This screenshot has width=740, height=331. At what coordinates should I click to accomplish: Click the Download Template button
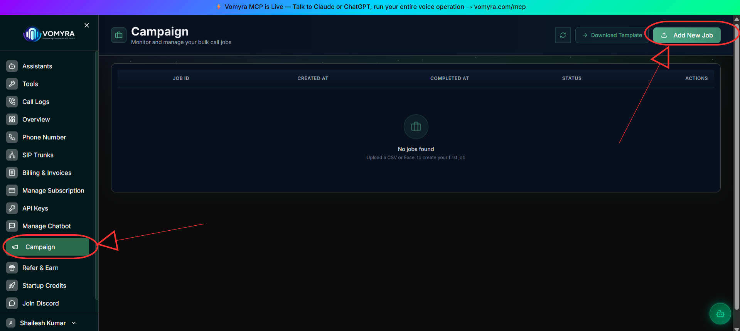click(x=612, y=35)
